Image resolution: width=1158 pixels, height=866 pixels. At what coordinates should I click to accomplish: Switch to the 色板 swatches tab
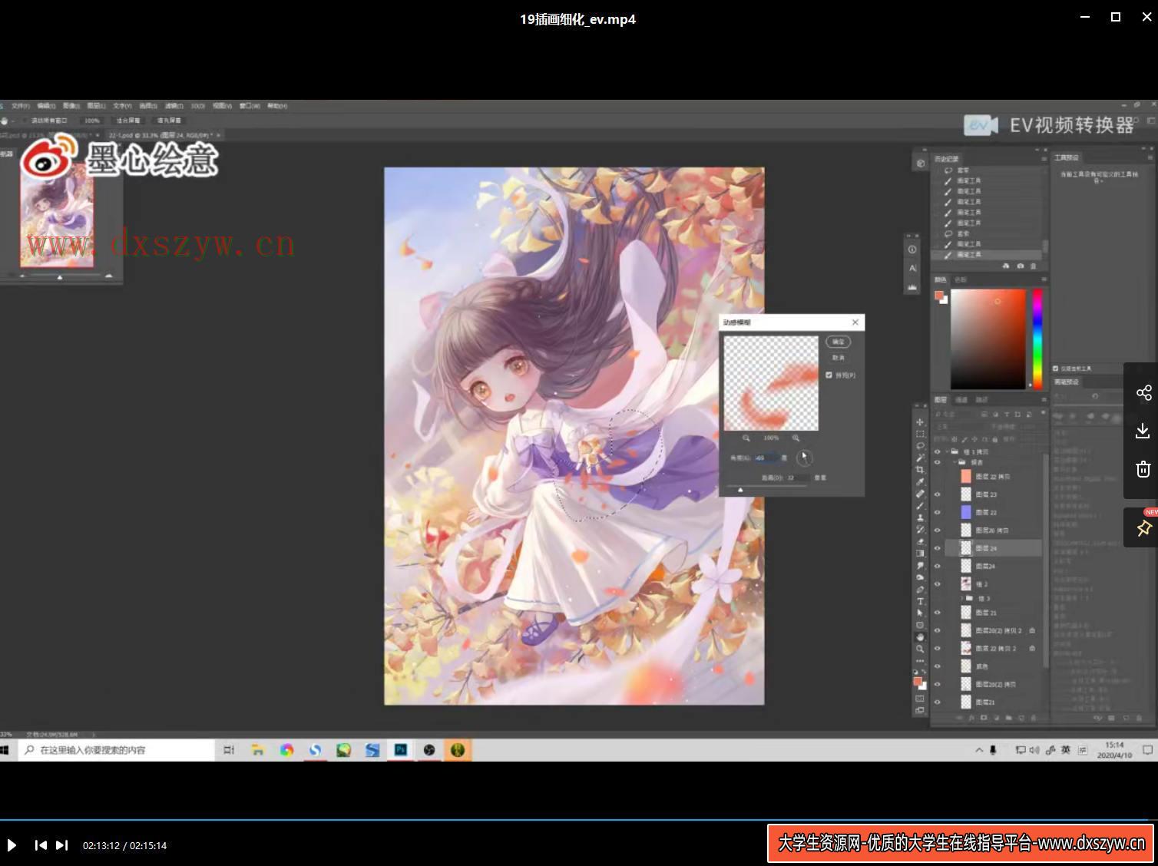(x=961, y=279)
